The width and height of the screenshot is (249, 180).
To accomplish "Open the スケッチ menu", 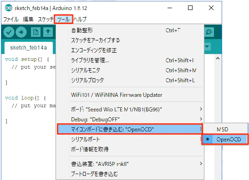I will pyautogui.click(x=46, y=20).
